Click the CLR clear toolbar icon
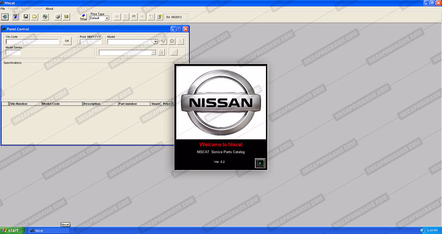 click(x=15, y=17)
